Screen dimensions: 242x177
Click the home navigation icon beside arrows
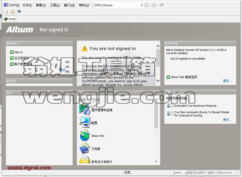coord(161,5)
